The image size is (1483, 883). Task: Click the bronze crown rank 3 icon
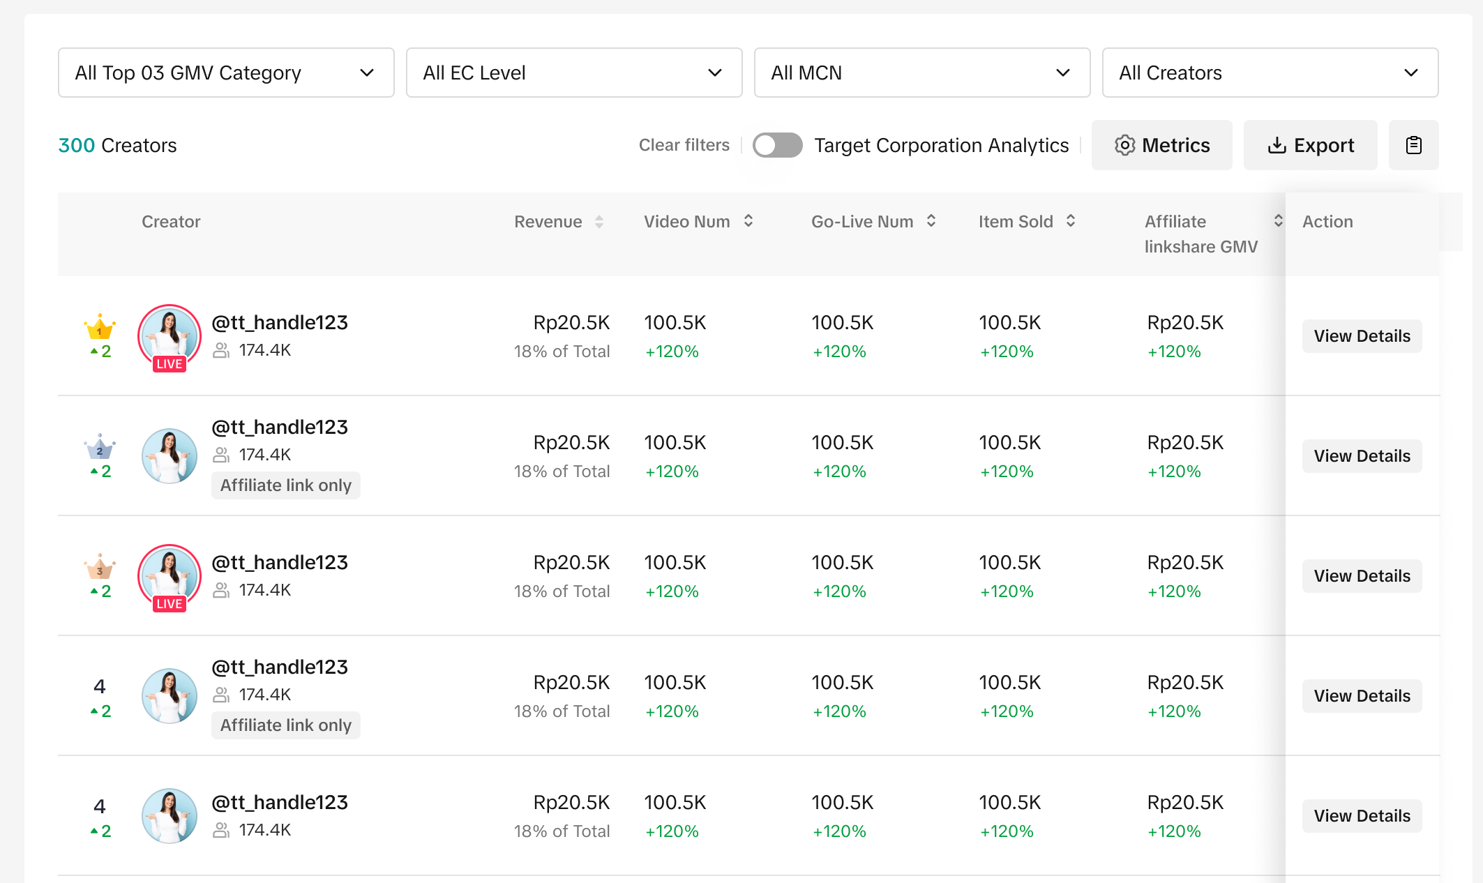point(100,567)
